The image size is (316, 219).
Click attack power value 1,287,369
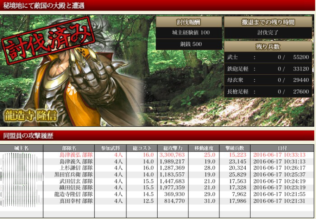172,168
